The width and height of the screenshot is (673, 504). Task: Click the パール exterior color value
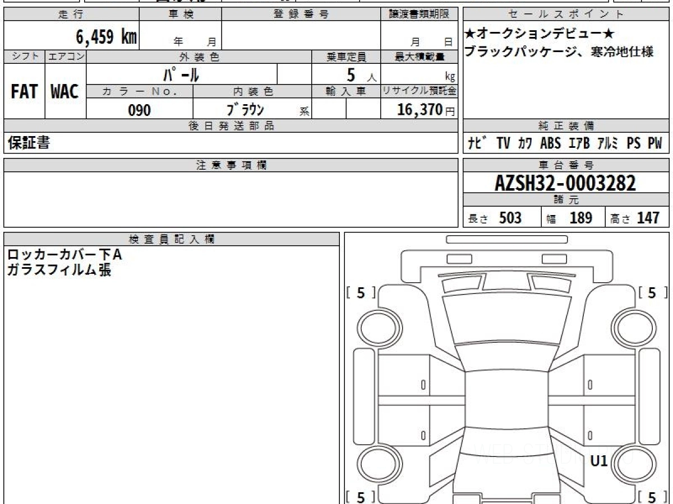[181, 75]
